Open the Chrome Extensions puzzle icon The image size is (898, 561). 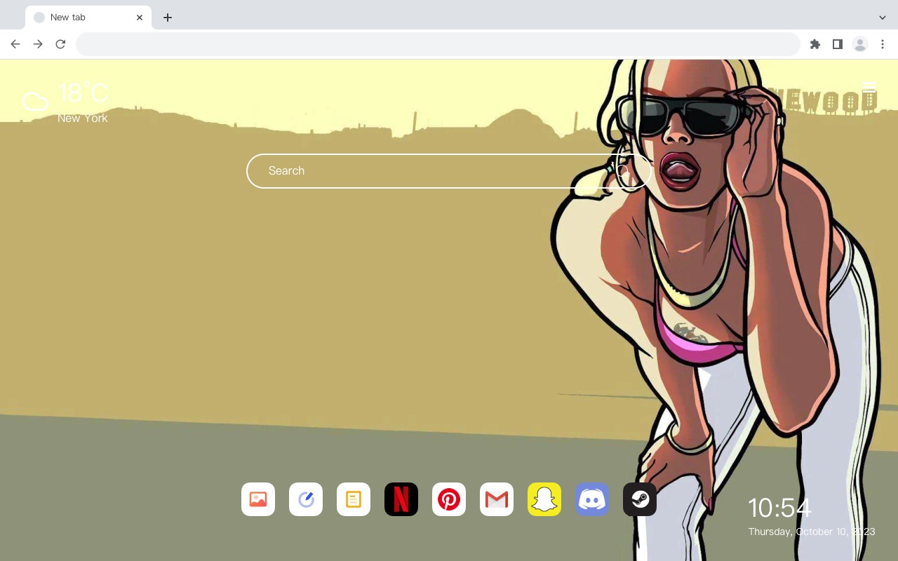(x=815, y=44)
